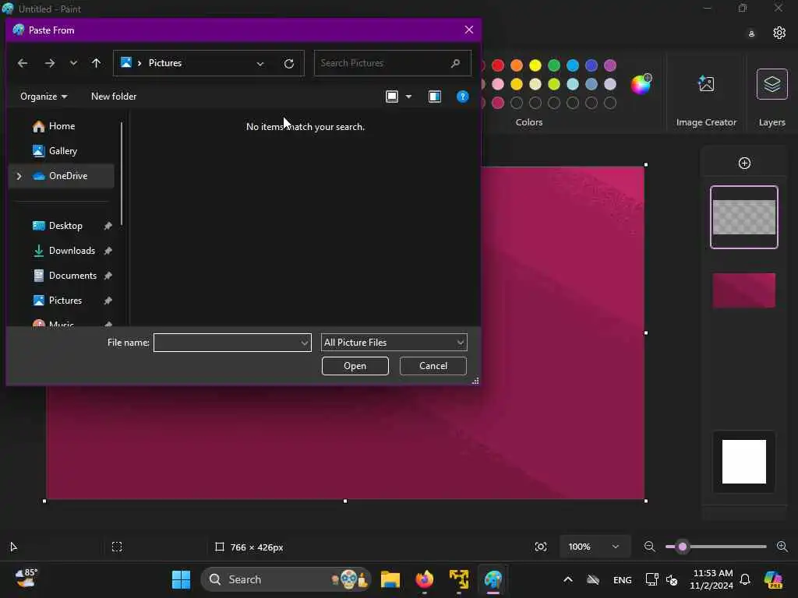Click the canvas size status icon
Screen dimensions: 798x598
[x=219, y=547]
